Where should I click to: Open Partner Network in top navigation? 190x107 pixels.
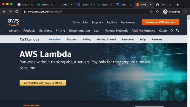pos(116,31)
